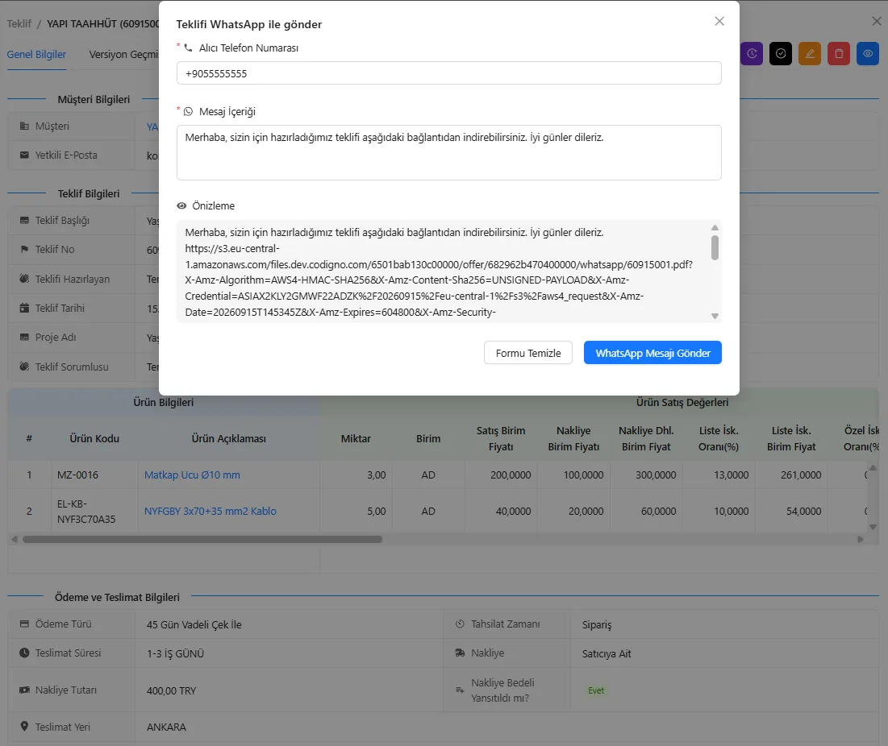Click the 1-3 İŞ GÜNÜ delivery time value
Image resolution: width=888 pixels, height=746 pixels.
(x=175, y=654)
